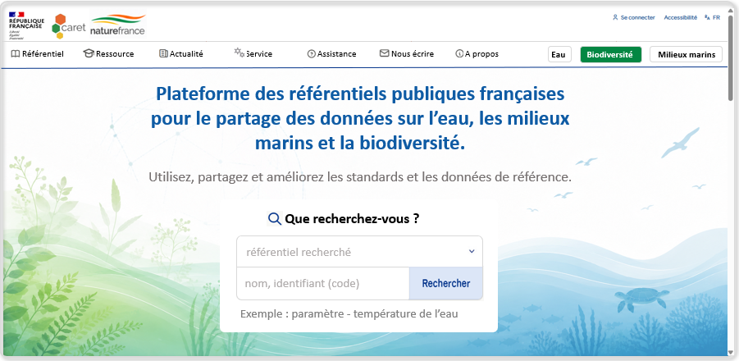Click the Rechercher button
The width and height of the screenshot is (739, 361).
tap(446, 283)
